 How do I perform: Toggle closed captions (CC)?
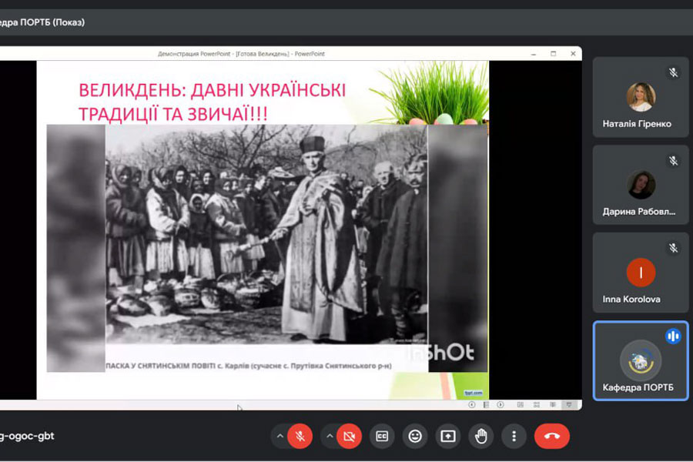click(x=382, y=437)
